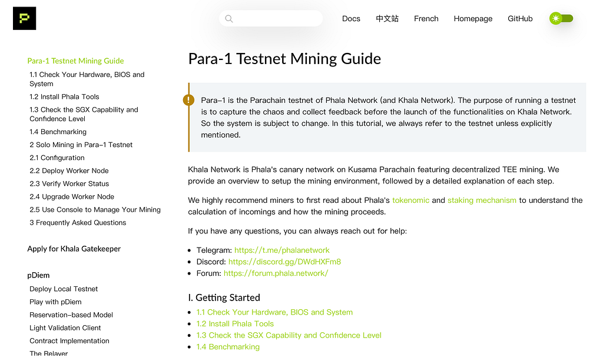Go to the Homepage nav link
Screen dimensions: 603x361
point(473,19)
